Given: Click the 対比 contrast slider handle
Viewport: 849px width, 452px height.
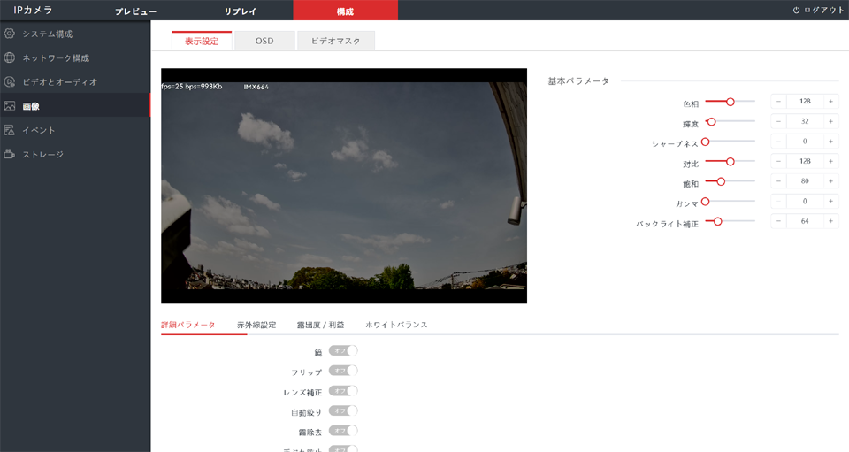Looking at the screenshot, I should click(730, 162).
